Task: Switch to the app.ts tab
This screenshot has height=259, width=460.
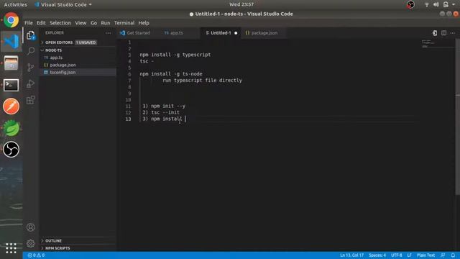Action: pos(176,33)
